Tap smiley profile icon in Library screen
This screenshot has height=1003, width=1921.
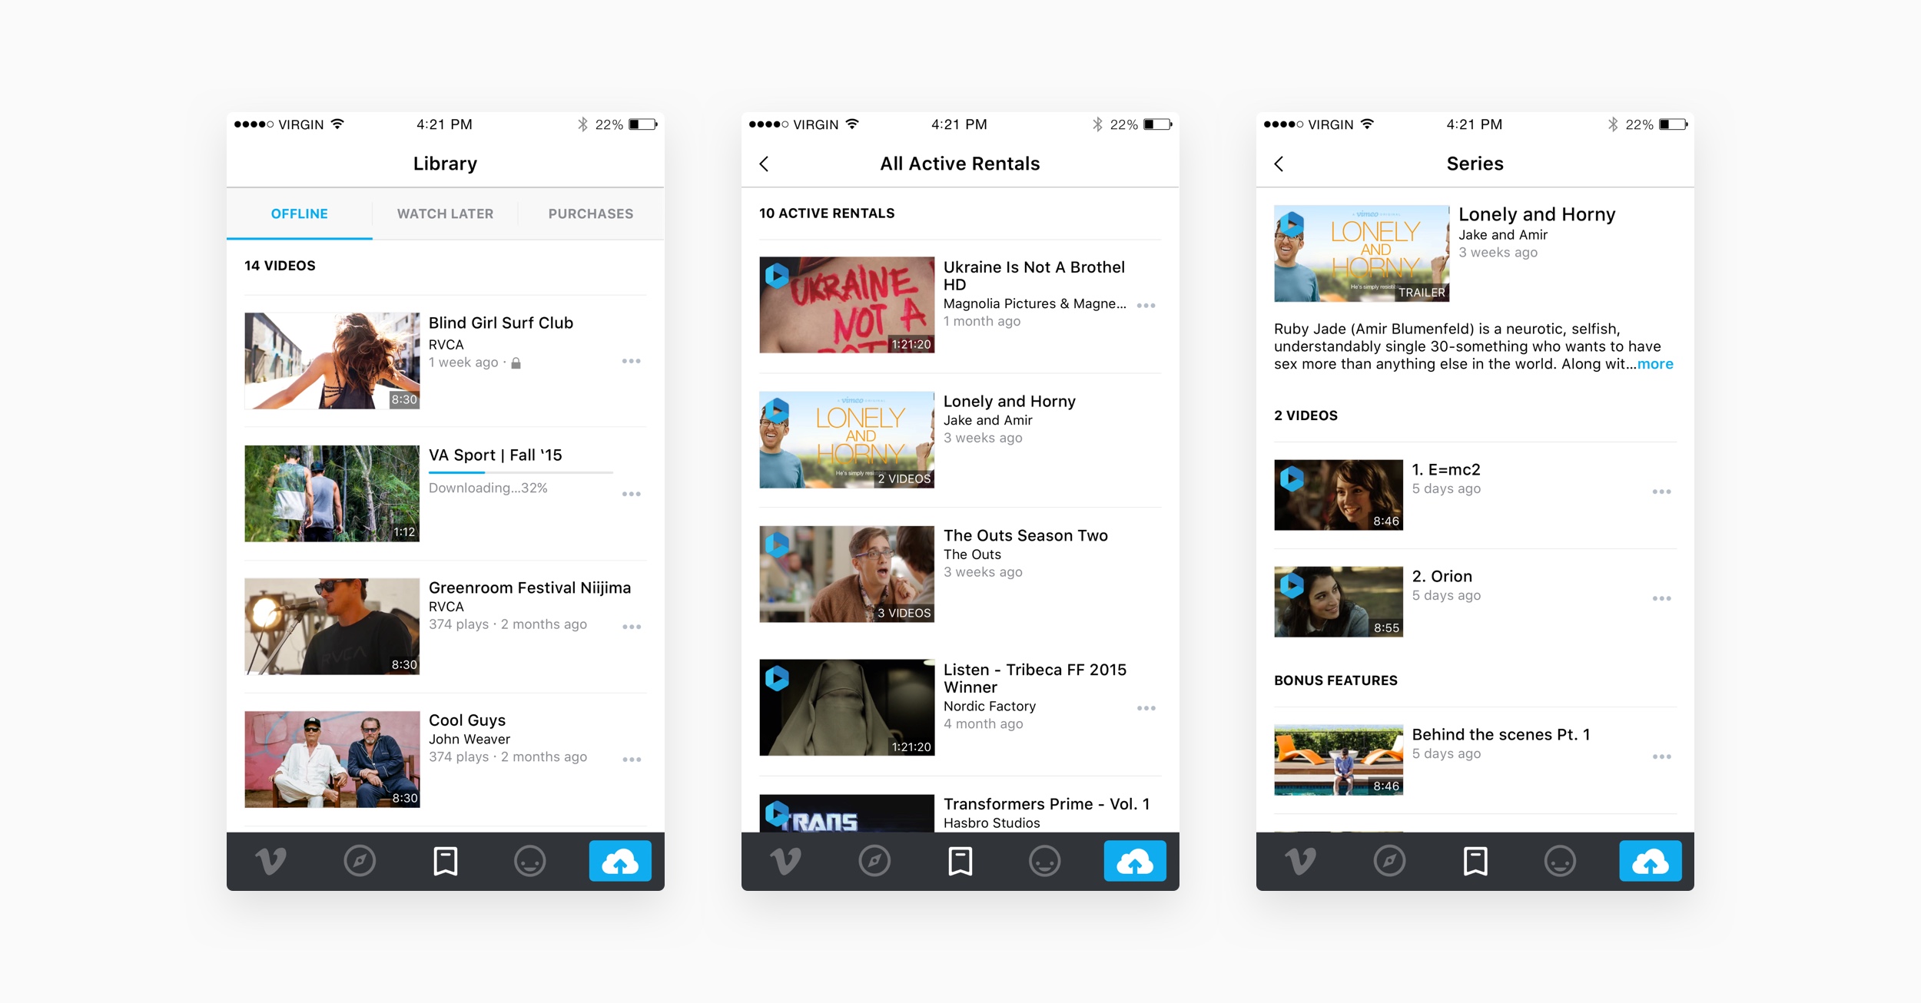(530, 861)
